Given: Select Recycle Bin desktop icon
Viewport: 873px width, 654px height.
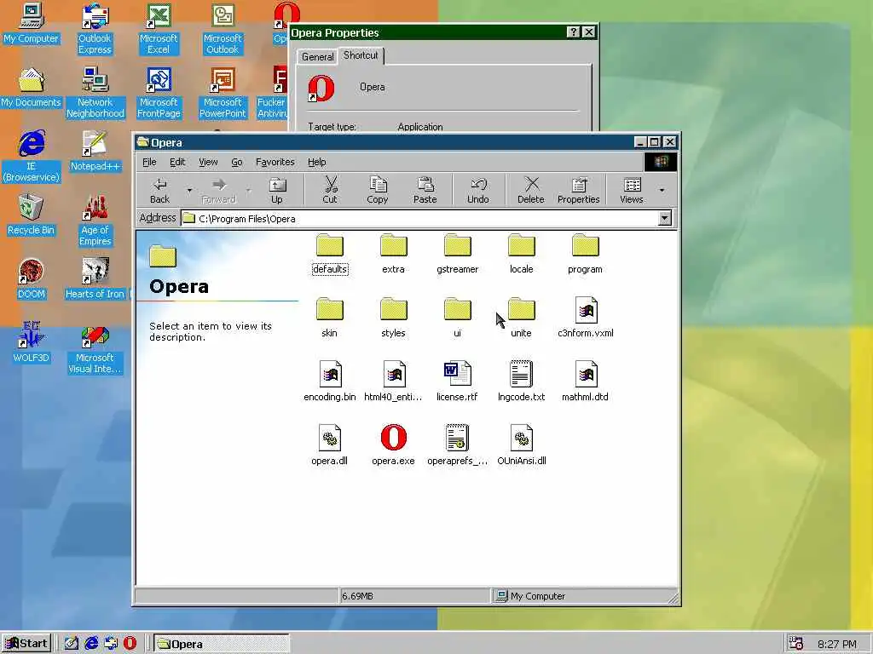Looking at the screenshot, I should pyautogui.click(x=32, y=215).
